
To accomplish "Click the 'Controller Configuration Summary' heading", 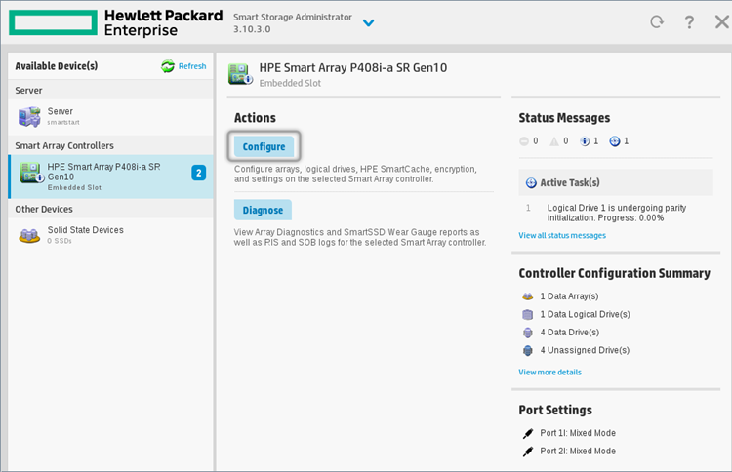I will [x=614, y=273].
